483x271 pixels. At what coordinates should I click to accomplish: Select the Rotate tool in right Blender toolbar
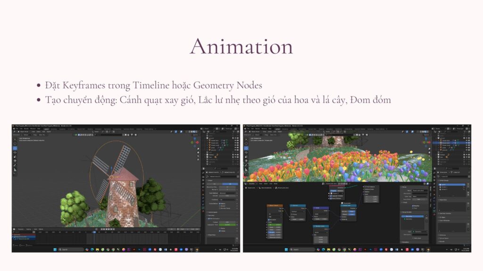246,153
